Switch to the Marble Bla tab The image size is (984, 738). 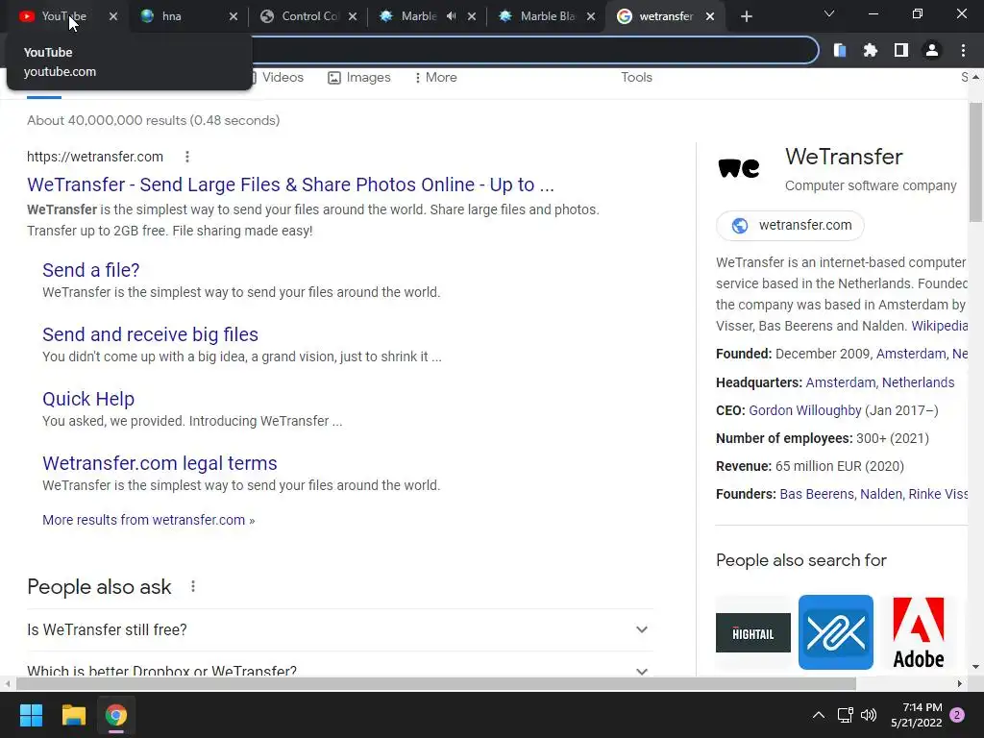tap(546, 16)
